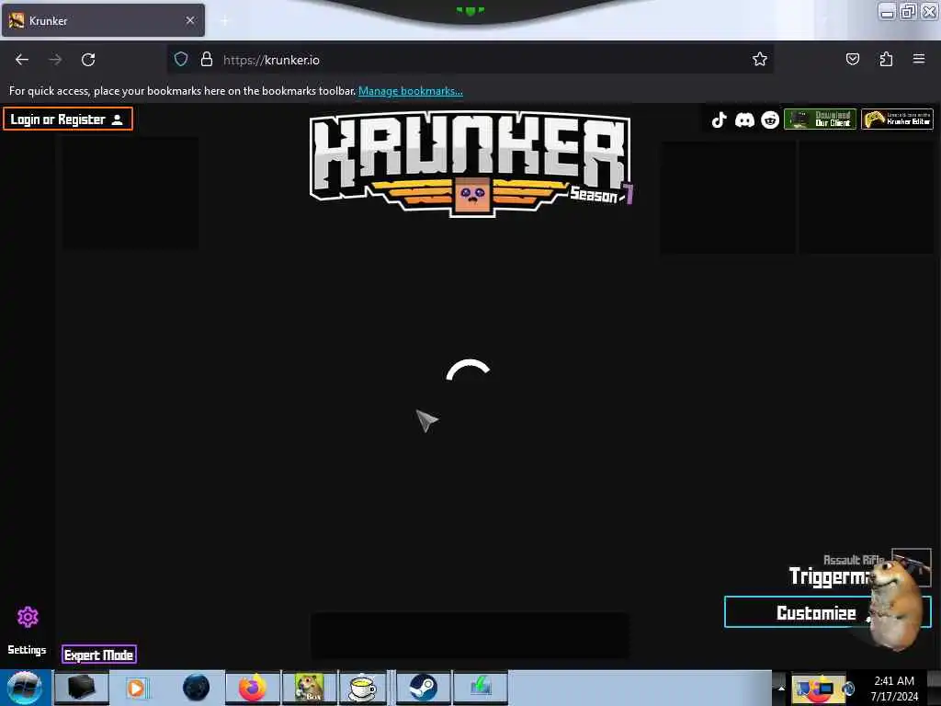Open a new tab with plus button

coord(224,21)
